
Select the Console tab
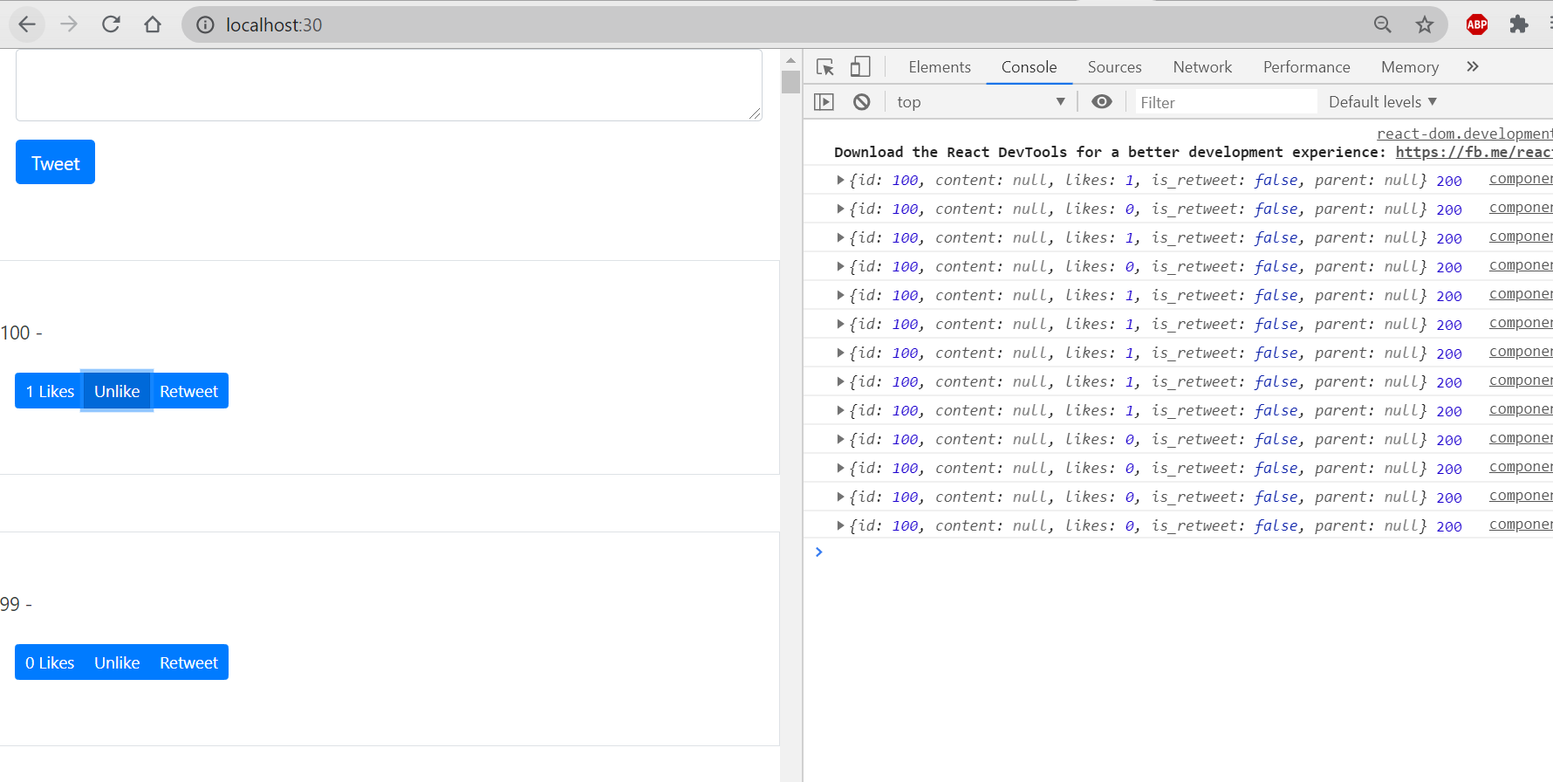[x=1029, y=67]
